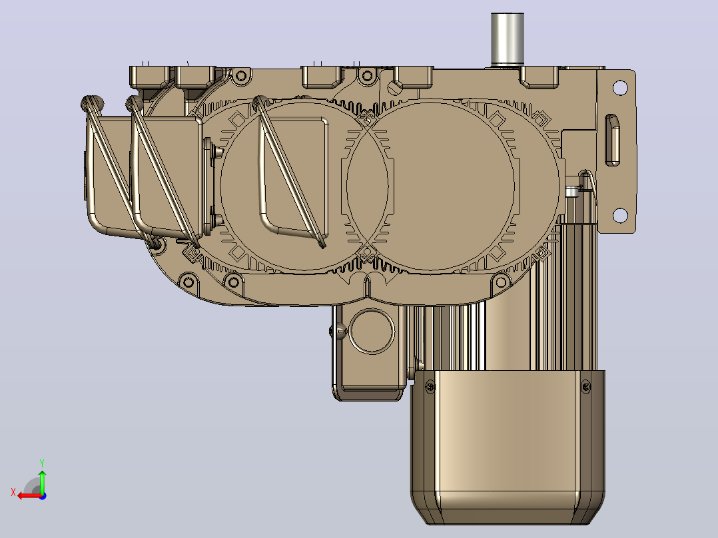Viewport: 718px width, 538px height.
Task: Select the circular port on the terminal box
Action: (x=372, y=330)
